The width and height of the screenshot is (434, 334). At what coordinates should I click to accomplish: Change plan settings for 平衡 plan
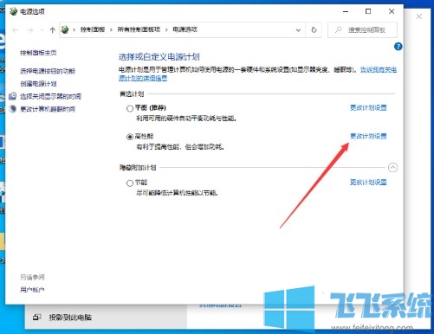tap(368, 108)
